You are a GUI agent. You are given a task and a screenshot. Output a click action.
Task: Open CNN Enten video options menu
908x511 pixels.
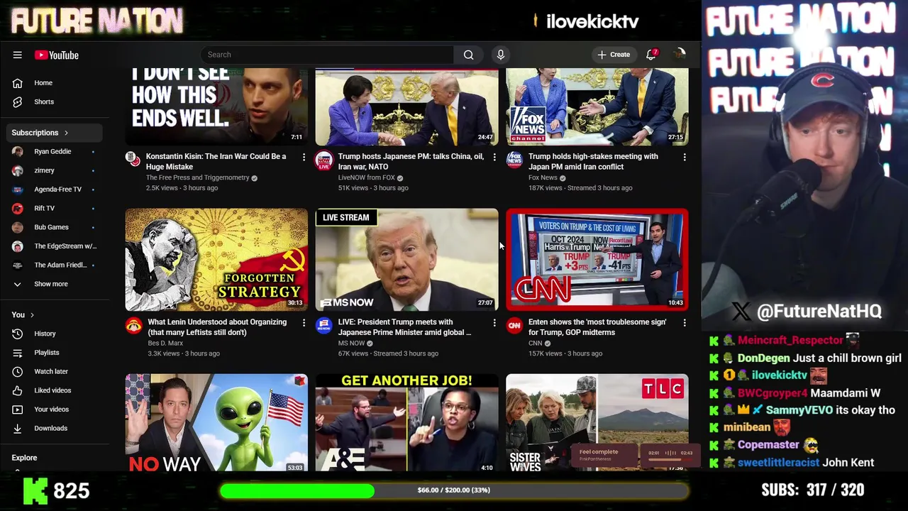click(x=685, y=322)
